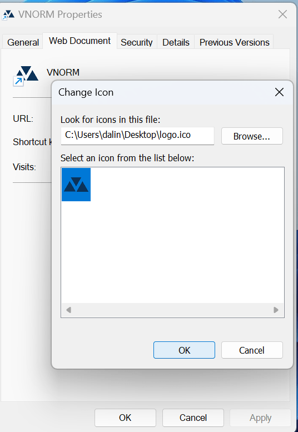Viewport: 298px width, 432px height.
Task: Click the horizontal scrollbar track in icon list
Action: (172, 310)
